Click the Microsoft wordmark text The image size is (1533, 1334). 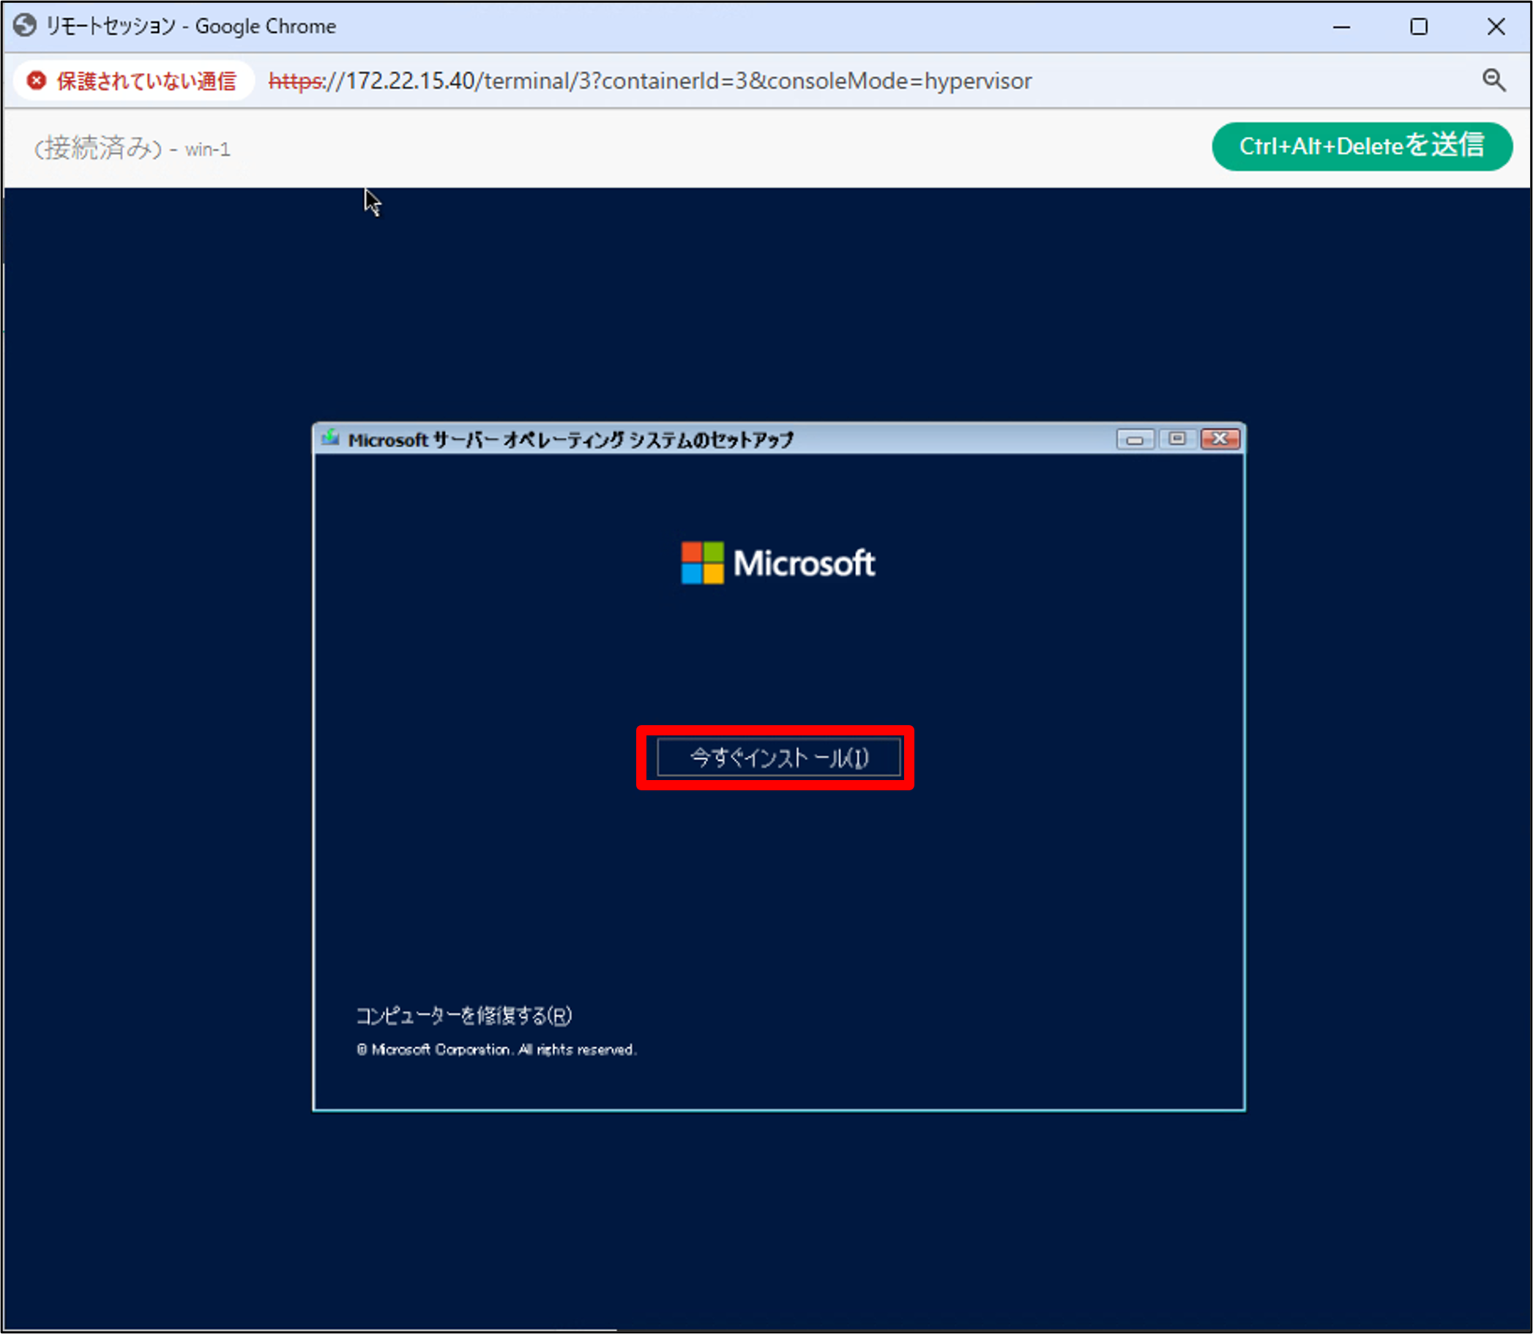(804, 563)
